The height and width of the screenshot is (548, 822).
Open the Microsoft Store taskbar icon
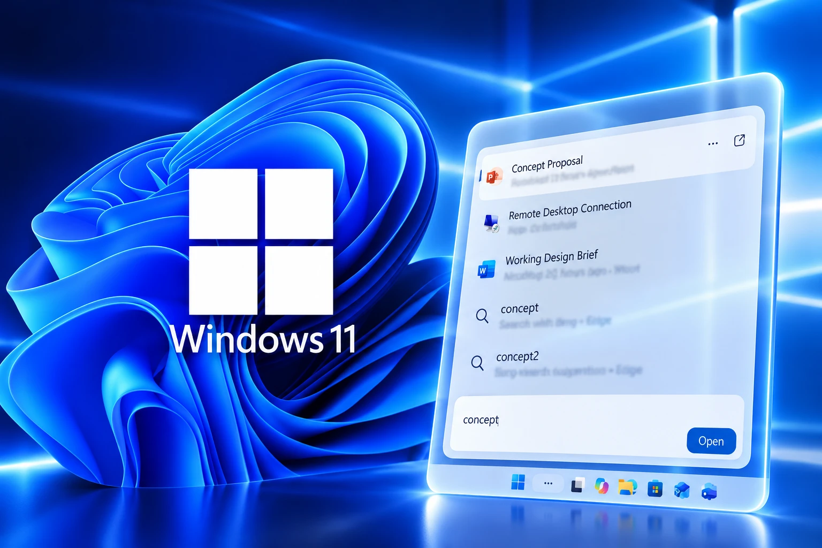pyautogui.click(x=654, y=489)
